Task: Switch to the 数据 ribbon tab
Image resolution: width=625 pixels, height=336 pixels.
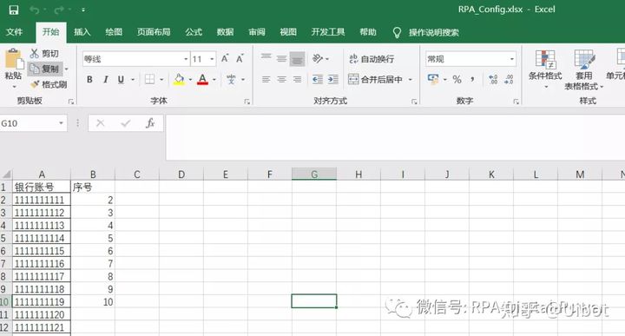Action: click(x=225, y=32)
